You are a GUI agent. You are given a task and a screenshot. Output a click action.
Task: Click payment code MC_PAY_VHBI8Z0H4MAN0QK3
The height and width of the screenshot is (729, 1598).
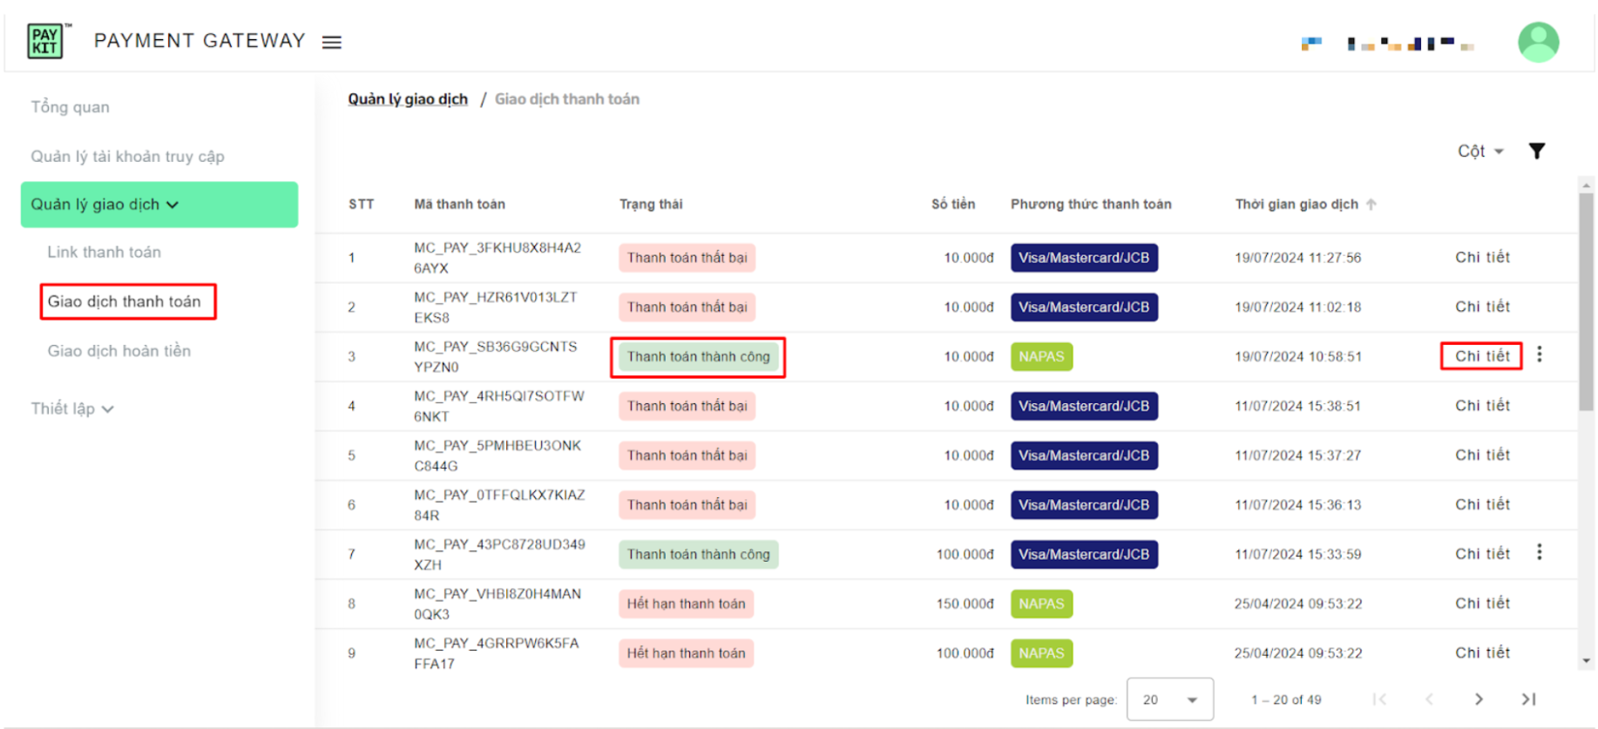tap(497, 604)
